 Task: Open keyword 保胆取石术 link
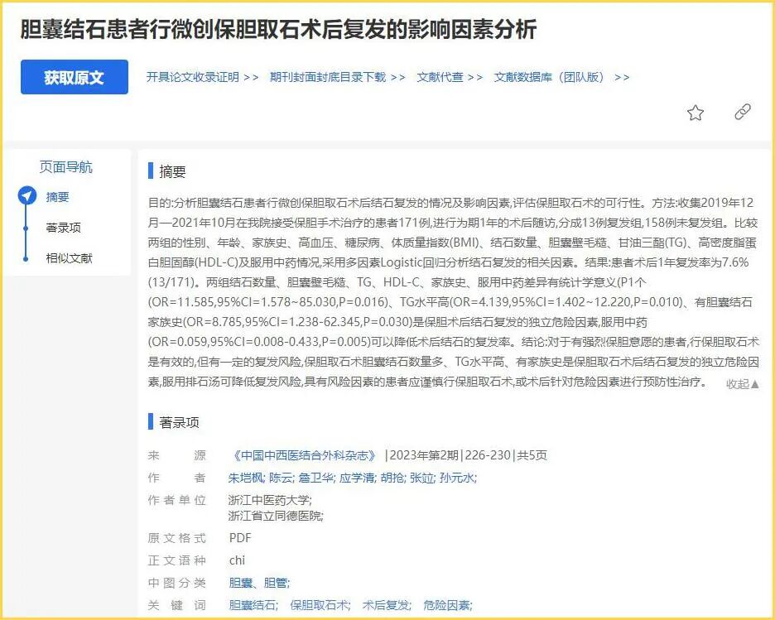320,605
